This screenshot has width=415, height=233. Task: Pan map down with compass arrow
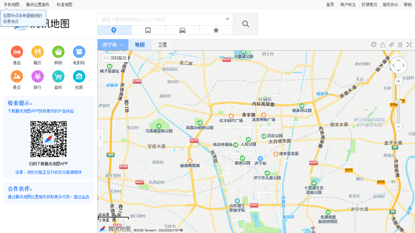tap(398, 71)
